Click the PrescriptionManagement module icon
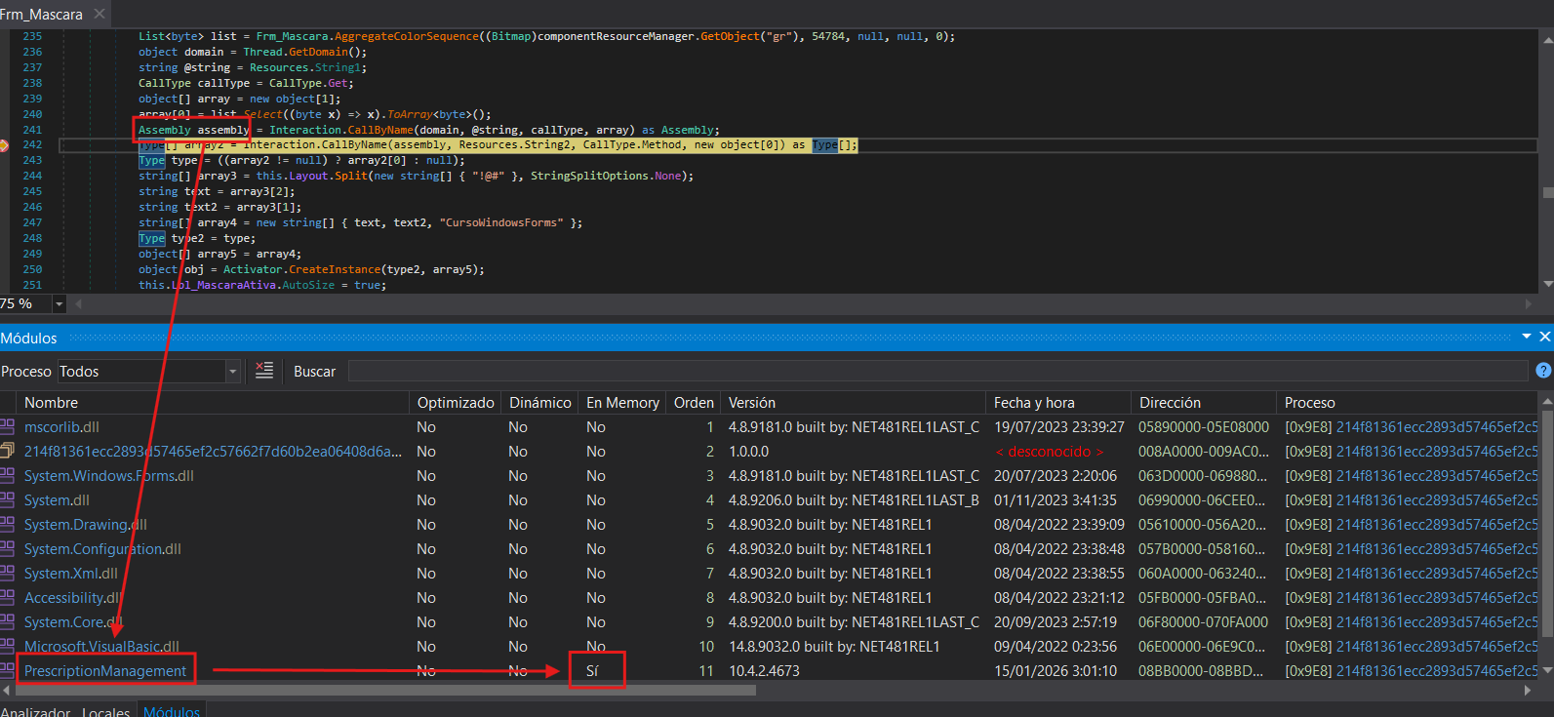This screenshot has height=717, width=1554. [x=8, y=671]
